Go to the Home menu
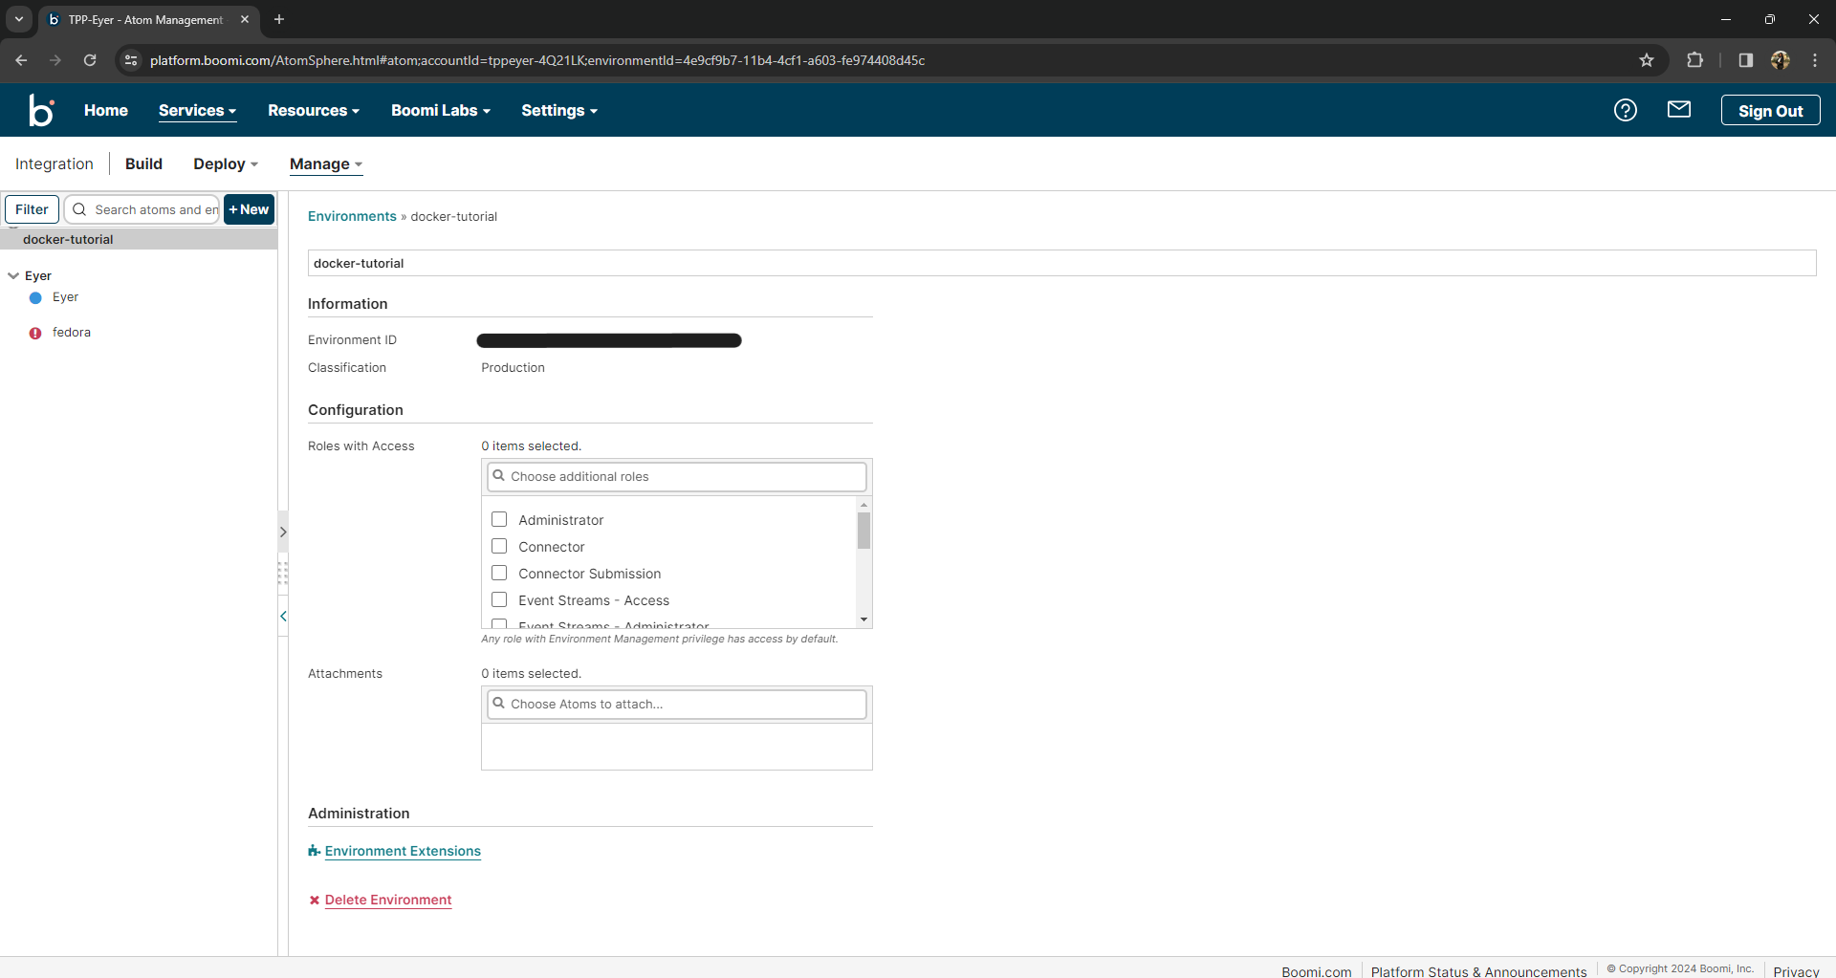 pyautogui.click(x=106, y=111)
